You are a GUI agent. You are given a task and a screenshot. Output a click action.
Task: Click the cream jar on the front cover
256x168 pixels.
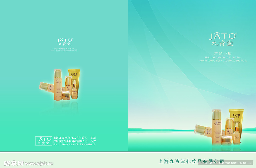[x=227, y=140]
